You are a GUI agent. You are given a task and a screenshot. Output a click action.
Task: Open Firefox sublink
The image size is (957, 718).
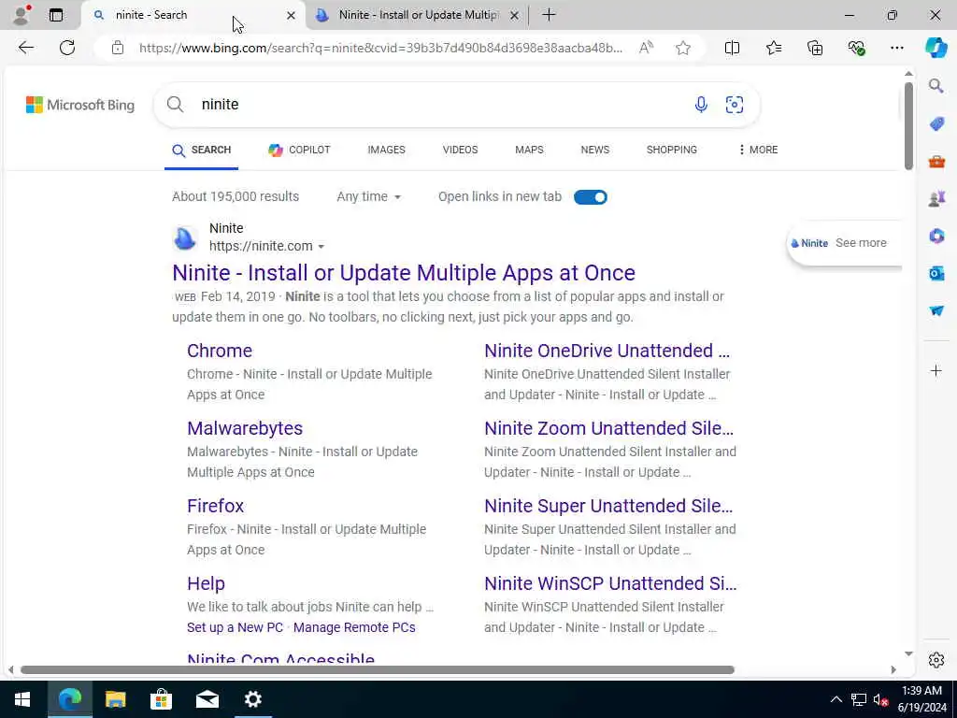coord(216,506)
